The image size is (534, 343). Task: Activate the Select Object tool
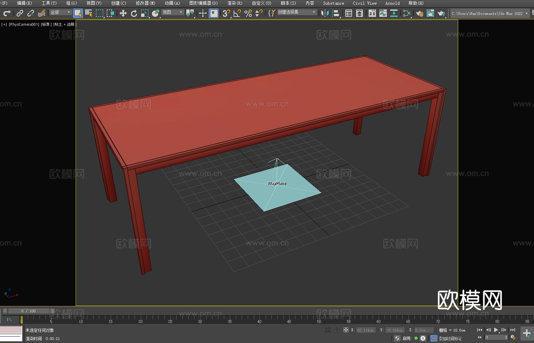point(78,13)
